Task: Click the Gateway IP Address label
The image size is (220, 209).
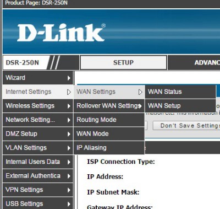Action: [120, 207]
